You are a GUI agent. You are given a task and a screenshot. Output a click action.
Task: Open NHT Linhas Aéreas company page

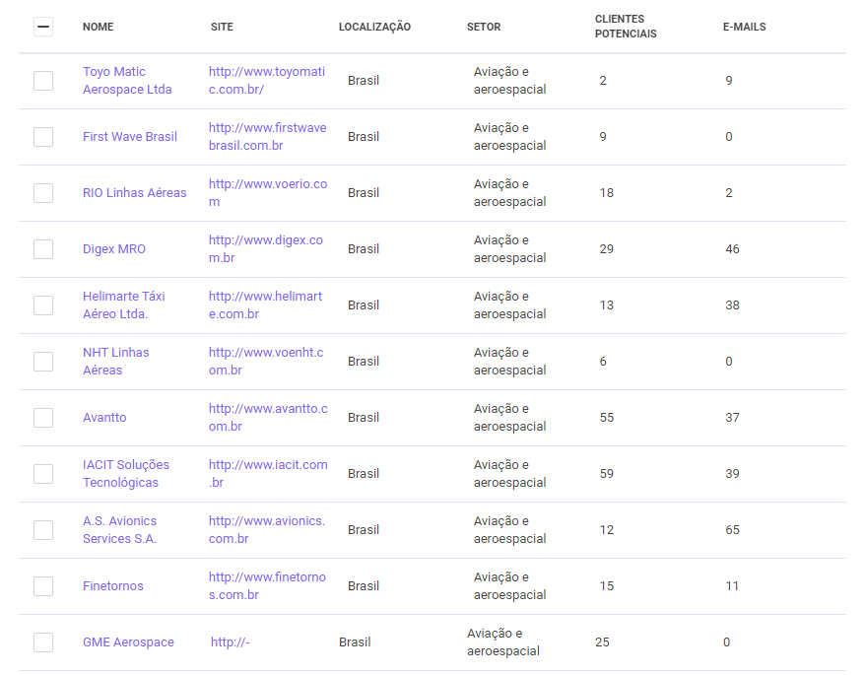[x=116, y=362]
